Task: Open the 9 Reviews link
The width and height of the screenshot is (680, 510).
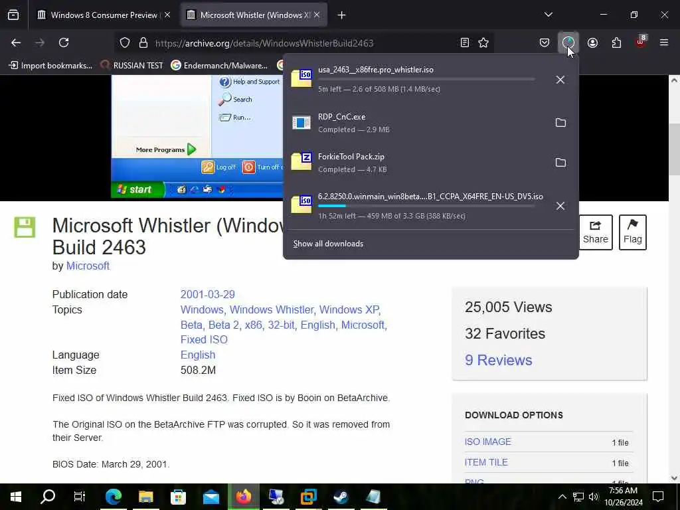Action: [x=498, y=360]
